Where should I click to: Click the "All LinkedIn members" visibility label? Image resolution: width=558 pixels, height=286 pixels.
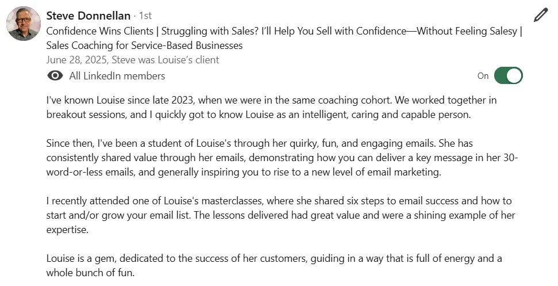tap(117, 76)
